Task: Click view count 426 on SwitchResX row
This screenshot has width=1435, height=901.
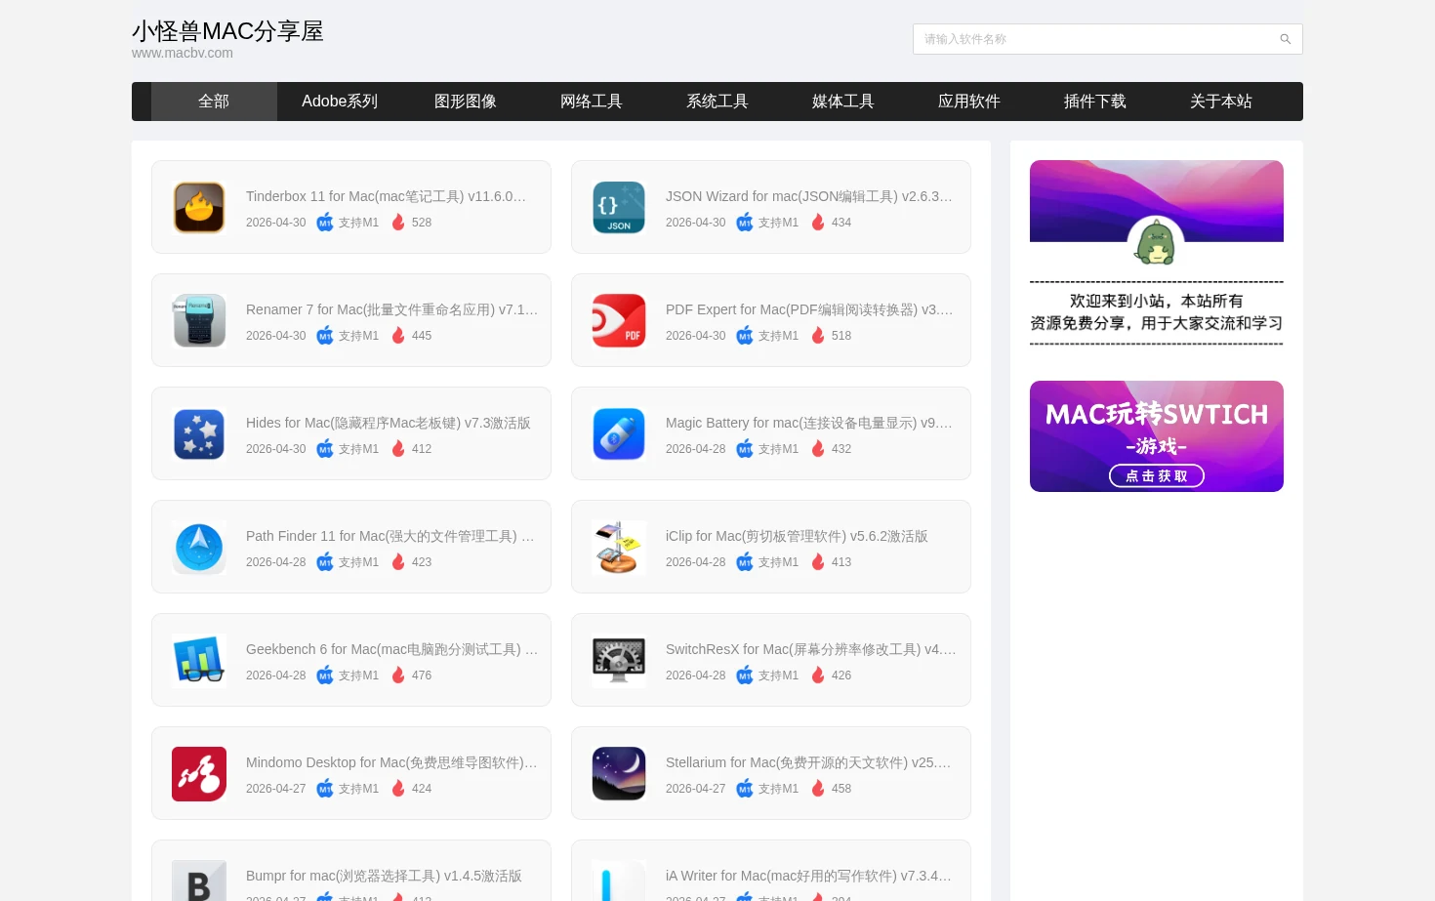Action: (841, 676)
